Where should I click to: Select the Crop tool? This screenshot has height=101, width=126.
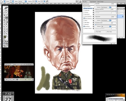[4, 15]
